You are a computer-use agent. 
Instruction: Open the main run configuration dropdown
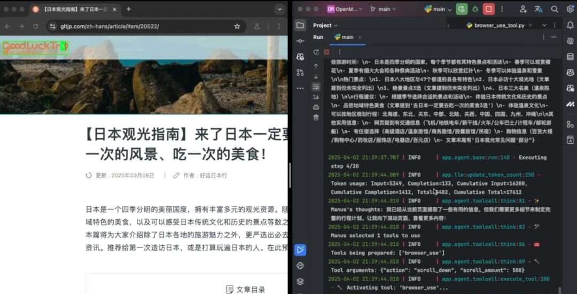(435, 9)
